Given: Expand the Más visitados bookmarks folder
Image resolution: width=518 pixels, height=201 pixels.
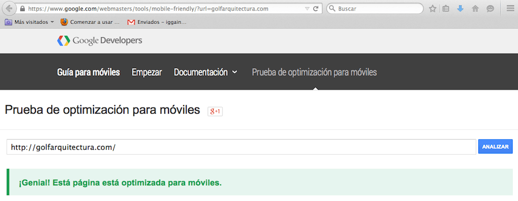Looking at the screenshot, I should (x=29, y=22).
